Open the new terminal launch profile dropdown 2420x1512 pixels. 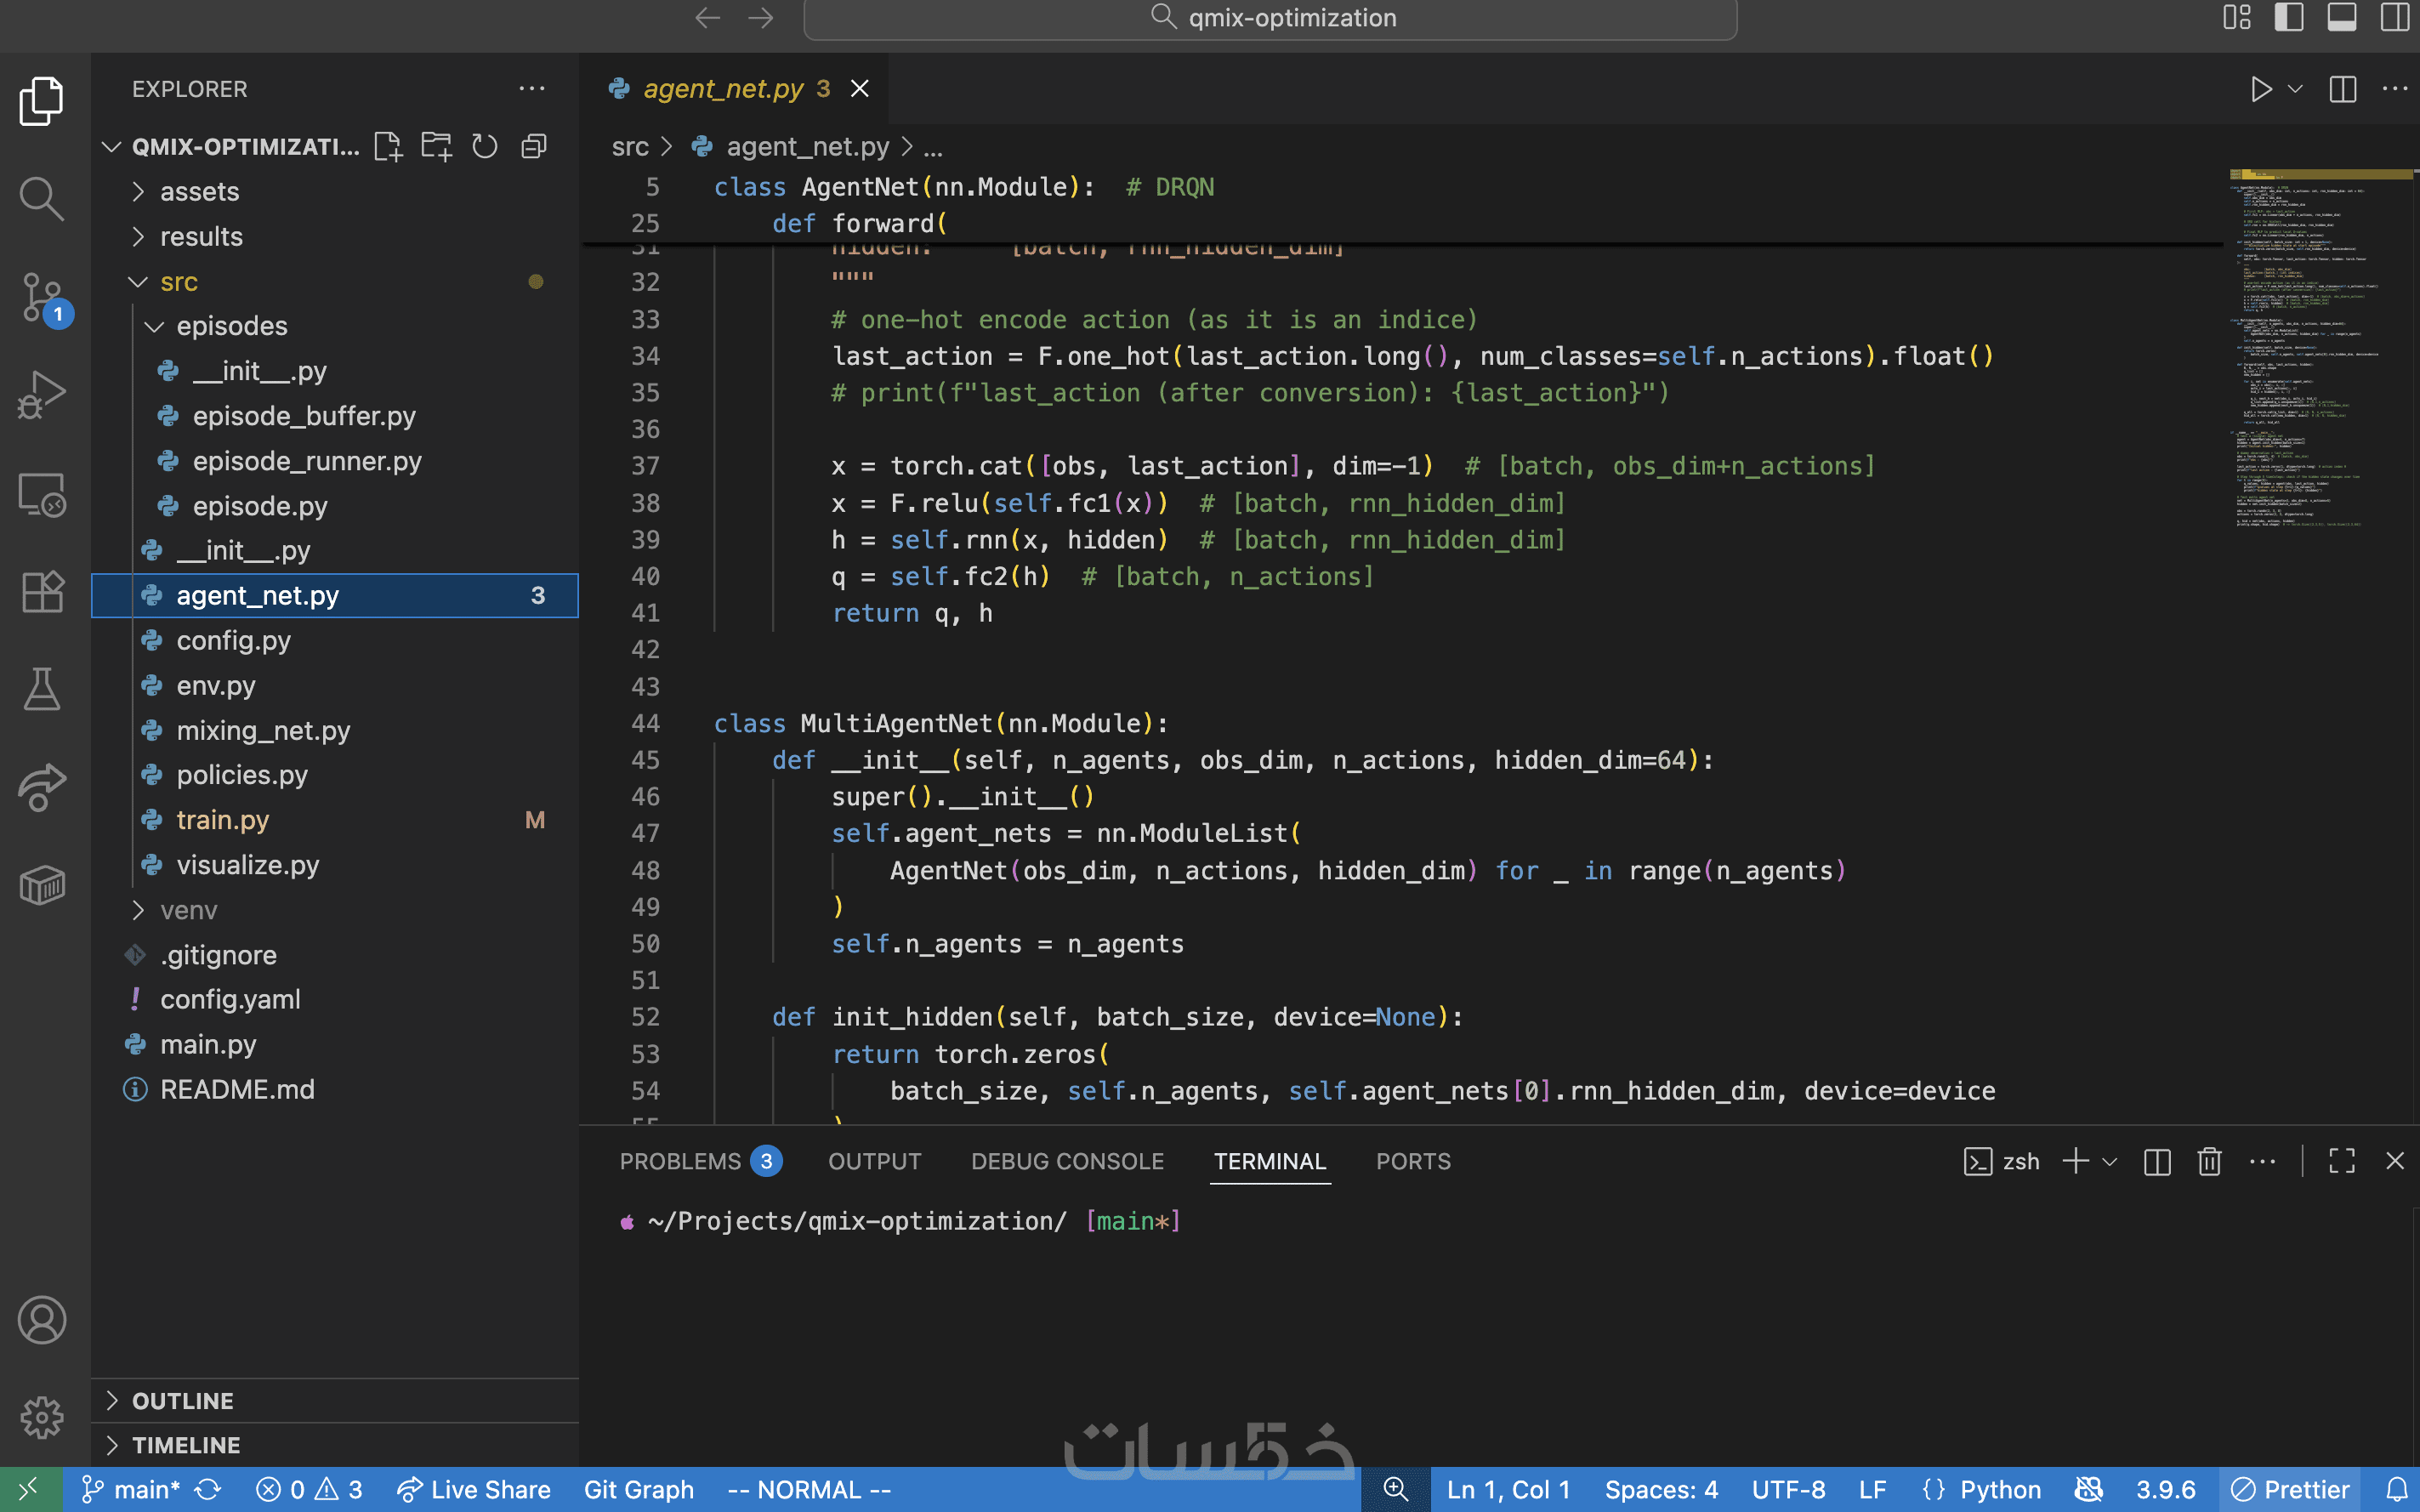click(2110, 1161)
